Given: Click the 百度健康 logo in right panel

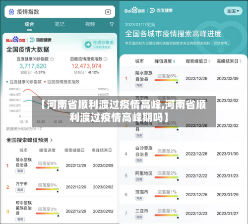Looking at the screenshot, I should click(x=161, y=10).
